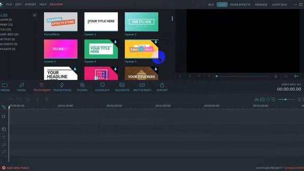
Task: Click the timeline zoom in plus icon
Action: pos(274,99)
